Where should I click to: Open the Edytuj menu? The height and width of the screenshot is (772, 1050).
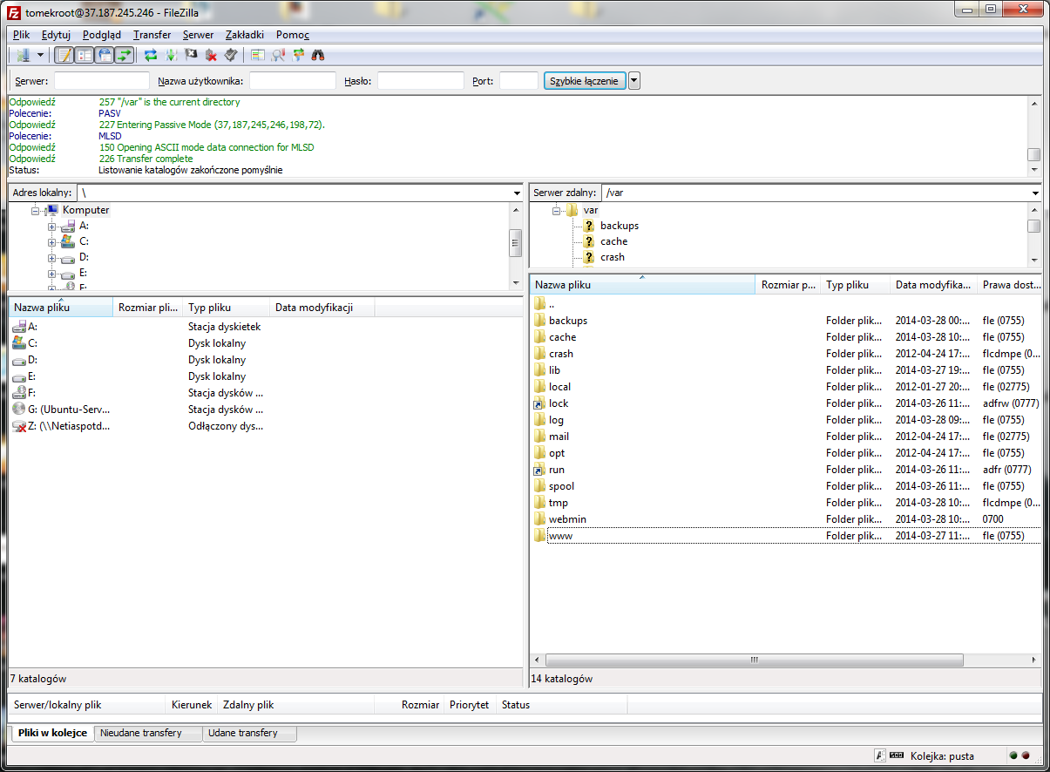(56, 35)
